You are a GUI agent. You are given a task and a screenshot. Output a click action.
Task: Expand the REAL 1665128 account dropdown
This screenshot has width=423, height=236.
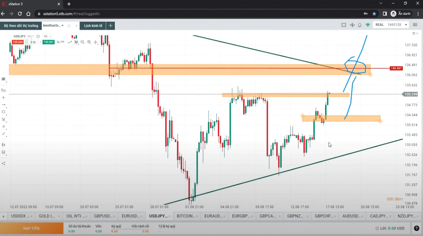[x=391, y=25]
